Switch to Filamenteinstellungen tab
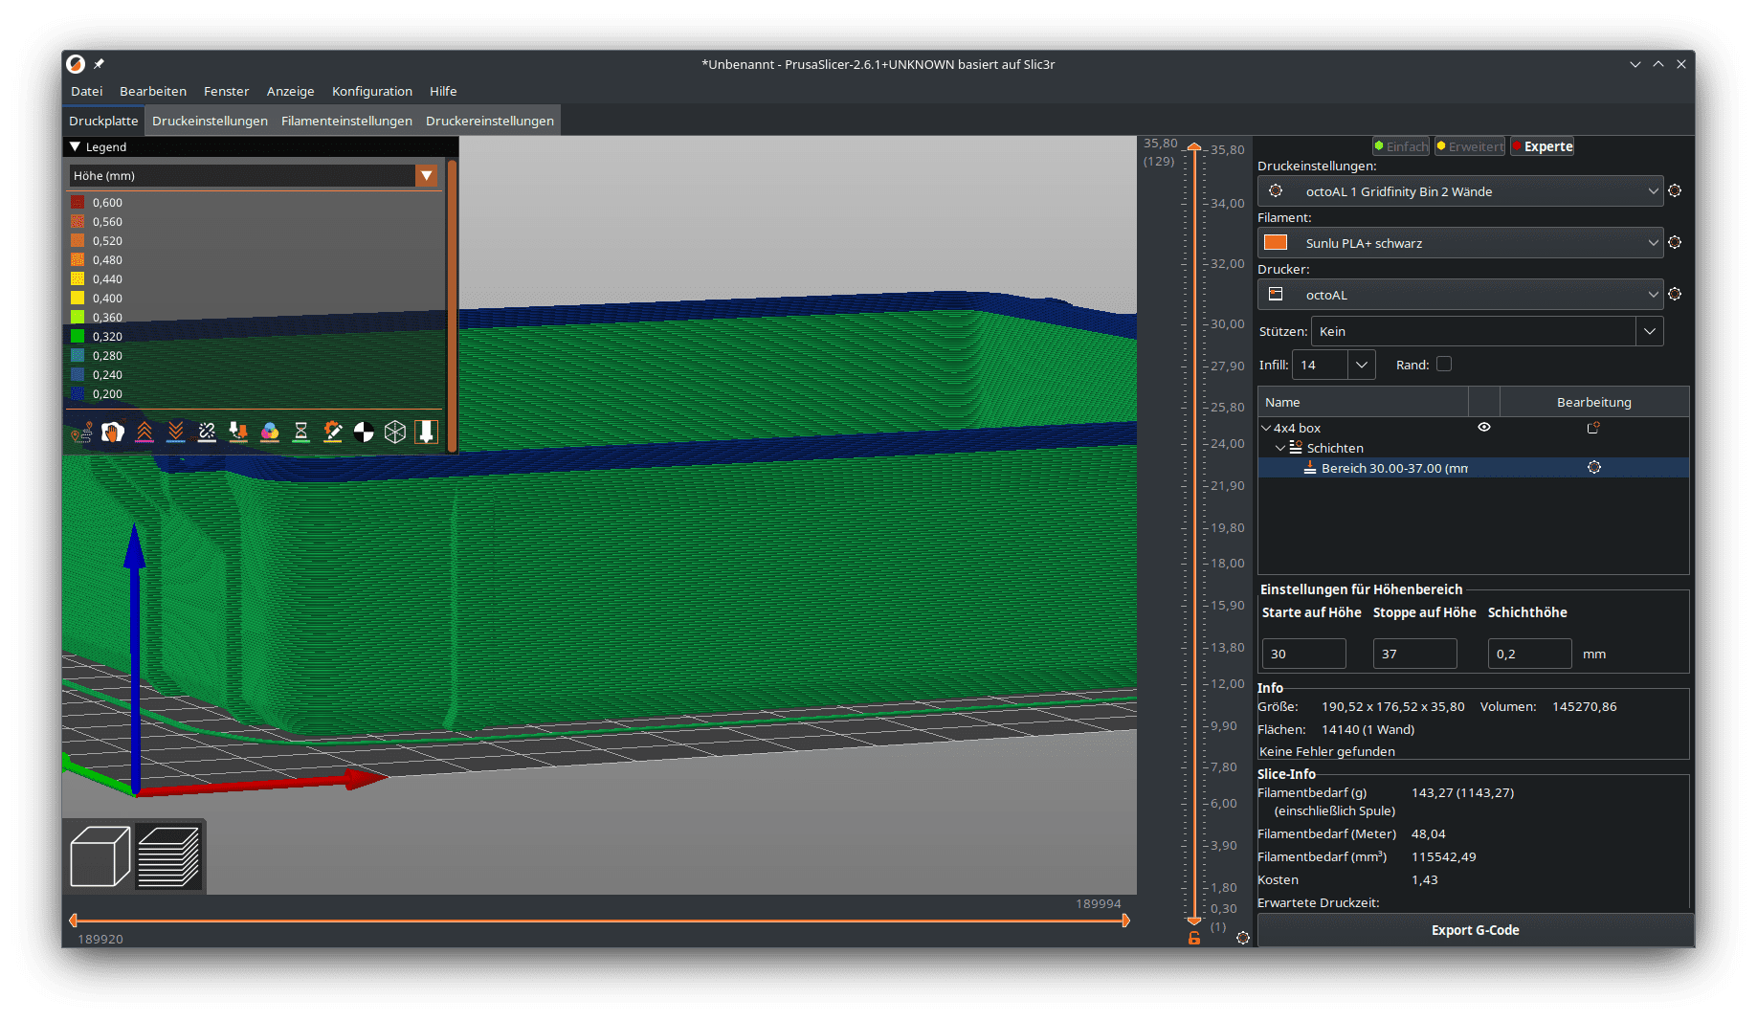This screenshot has height=1021, width=1757. coord(346,121)
